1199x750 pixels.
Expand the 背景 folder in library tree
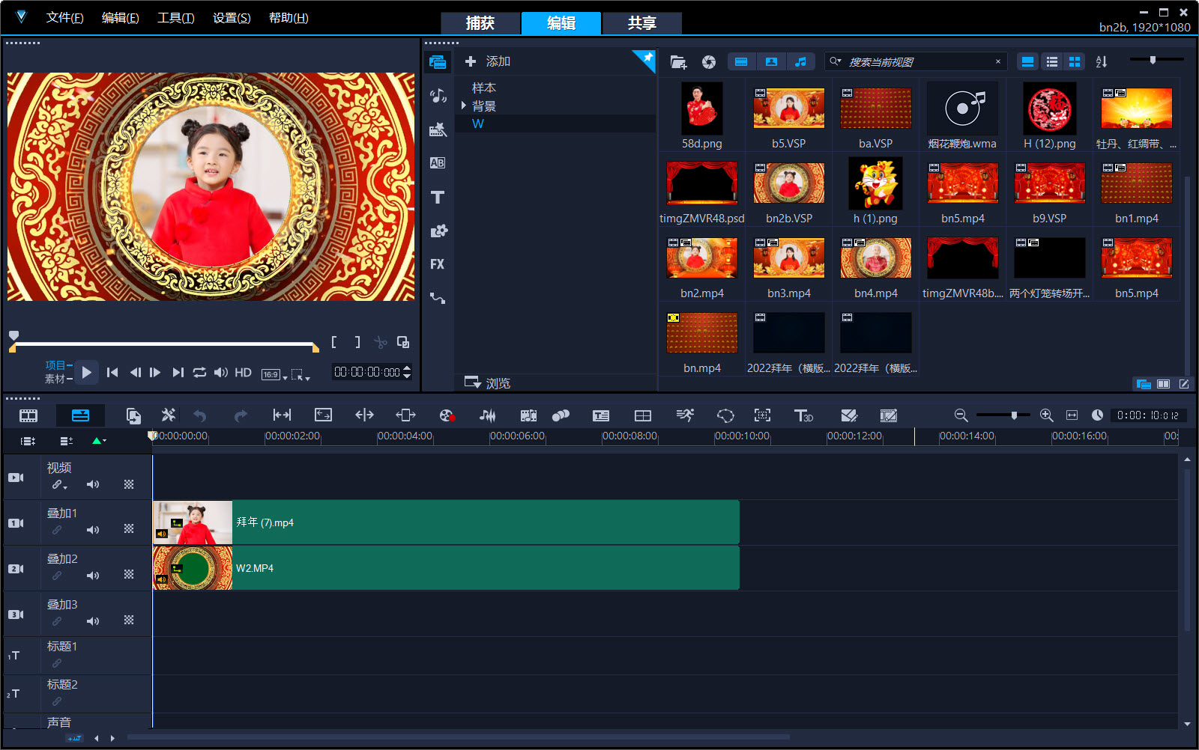click(464, 106)
